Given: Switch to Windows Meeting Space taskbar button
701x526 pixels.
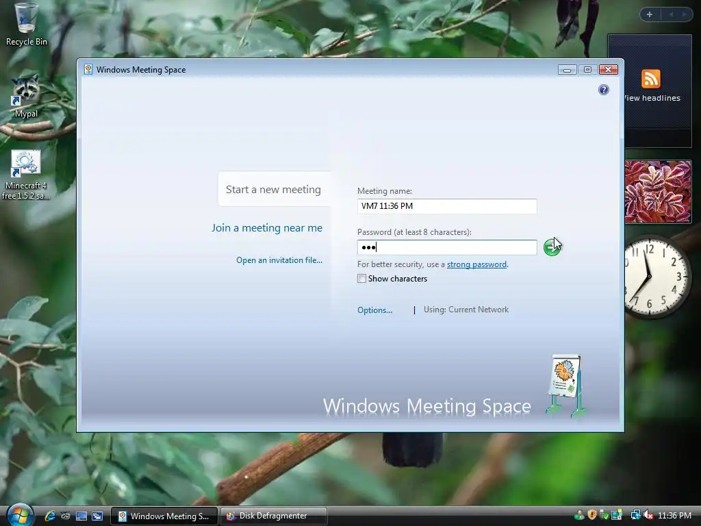Looking at the screenshot, I should coord(164,516).
